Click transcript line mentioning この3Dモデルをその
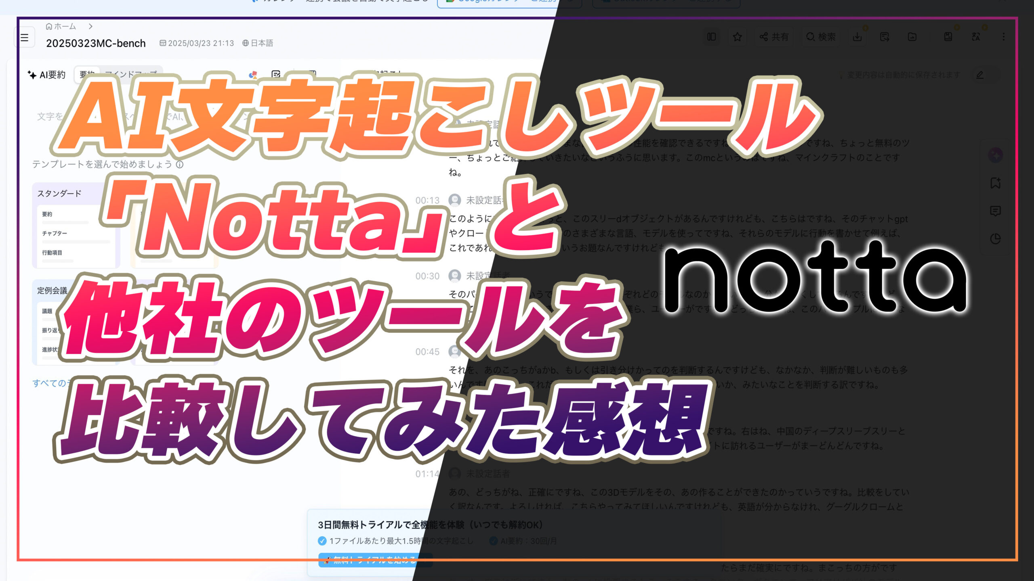The image size is (1034, 581). [679, 492]
